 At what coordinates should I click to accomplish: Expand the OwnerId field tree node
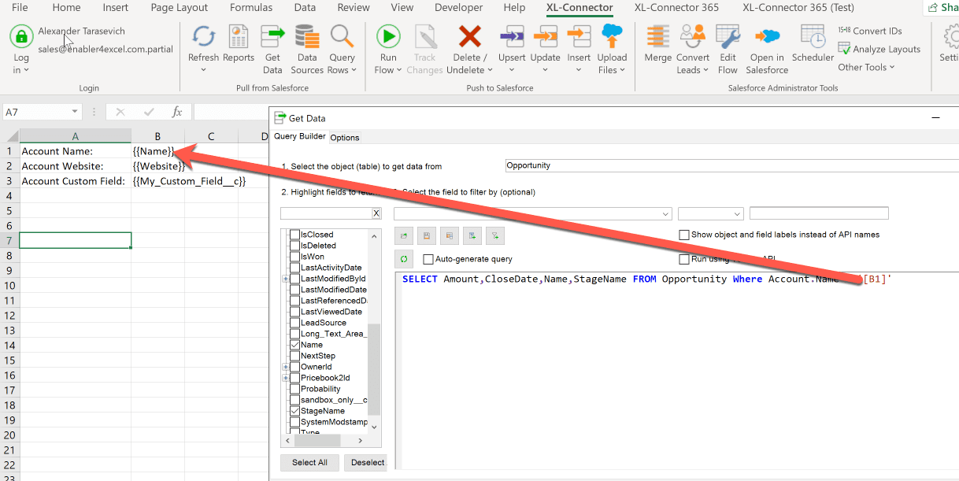[287, 366]
